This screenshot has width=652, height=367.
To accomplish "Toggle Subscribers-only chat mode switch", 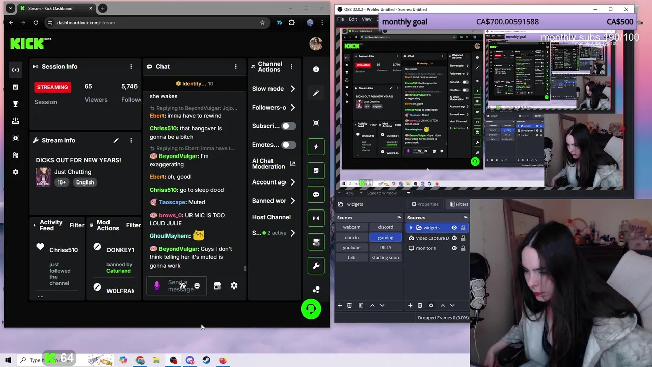I will click(x=289, y=126).
